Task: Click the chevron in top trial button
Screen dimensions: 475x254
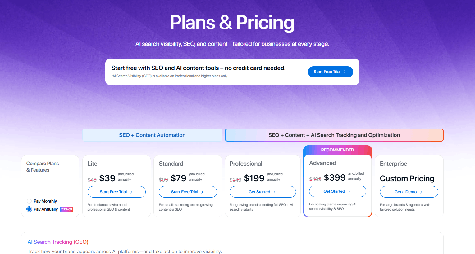Action: [345, 72]
